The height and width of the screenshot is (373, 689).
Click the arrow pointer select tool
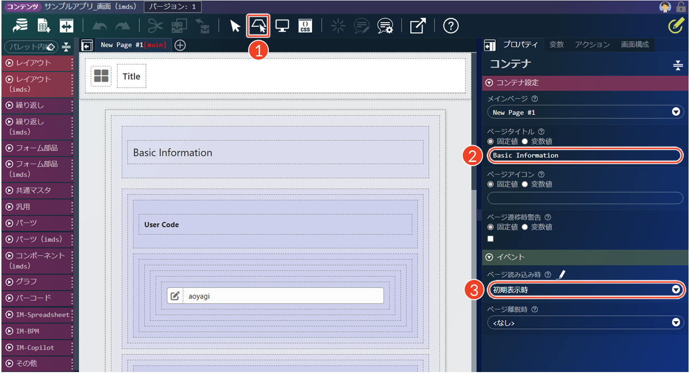click(235, 26)
